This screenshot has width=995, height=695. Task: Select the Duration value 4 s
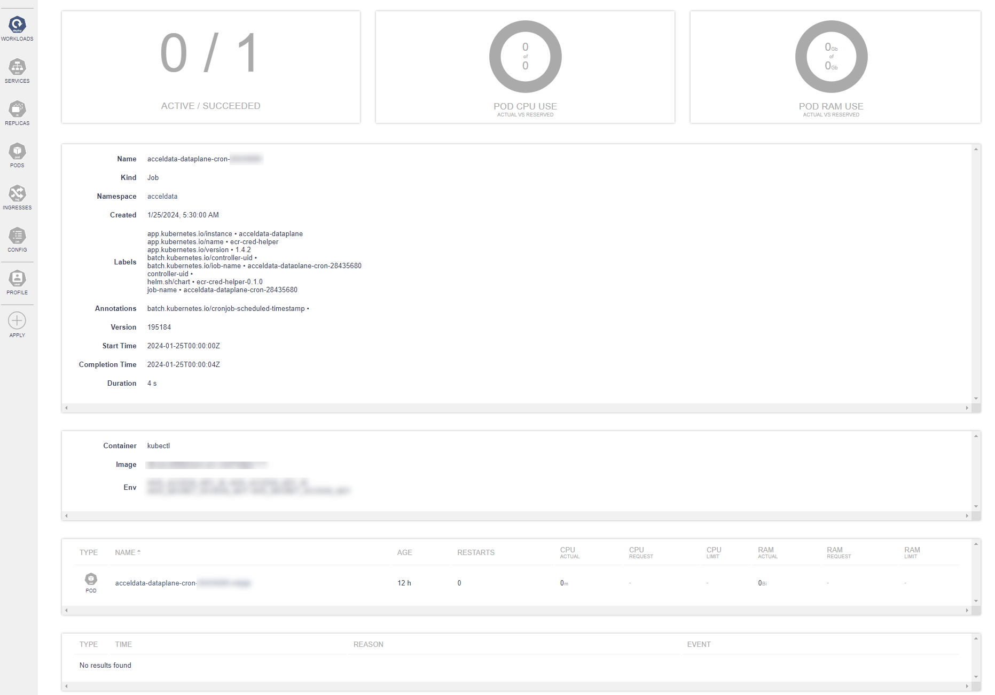[x=152, y=384]
